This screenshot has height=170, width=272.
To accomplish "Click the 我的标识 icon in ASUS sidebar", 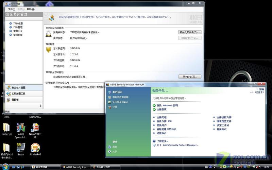I will click(x=109, y=92).
